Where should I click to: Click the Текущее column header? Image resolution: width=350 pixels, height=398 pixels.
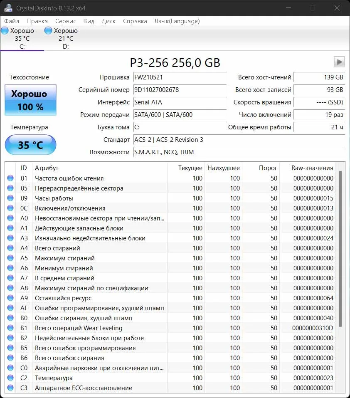[x=186, y=168]
